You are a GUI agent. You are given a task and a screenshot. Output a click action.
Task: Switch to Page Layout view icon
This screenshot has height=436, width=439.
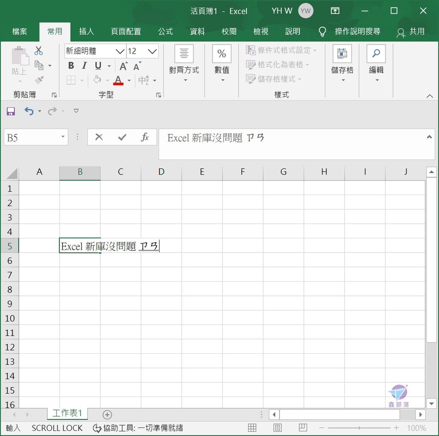click(x=277, y=427)
